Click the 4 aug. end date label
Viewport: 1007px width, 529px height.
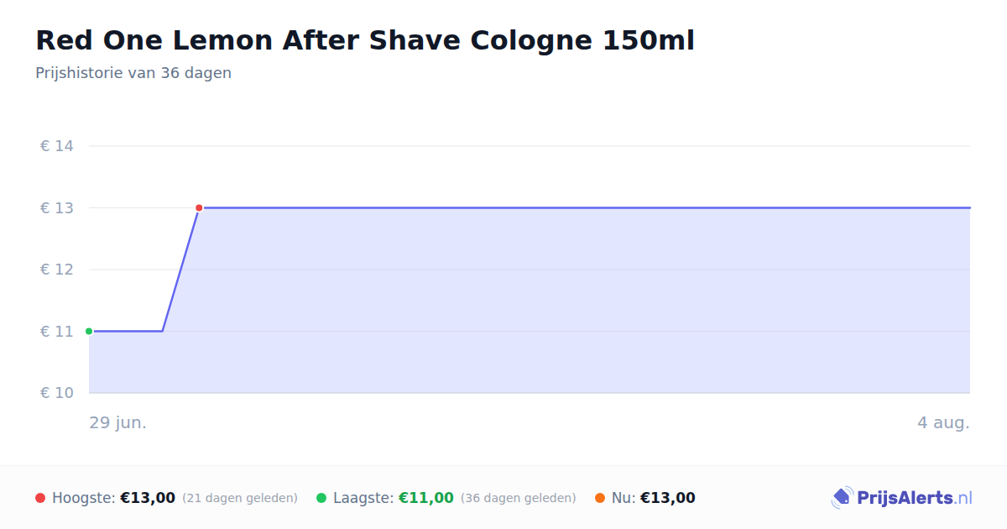[x=943, y=422]
